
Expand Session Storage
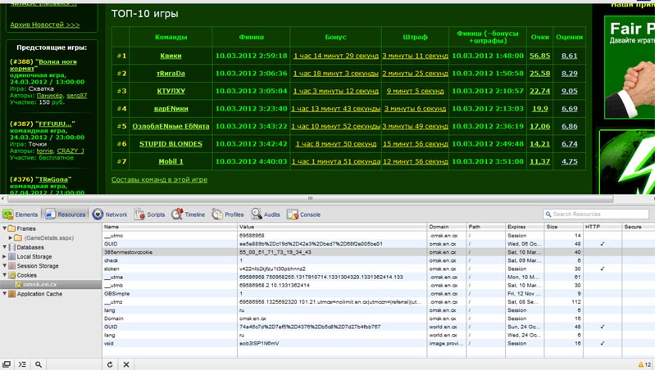click(x=4, y=266)
